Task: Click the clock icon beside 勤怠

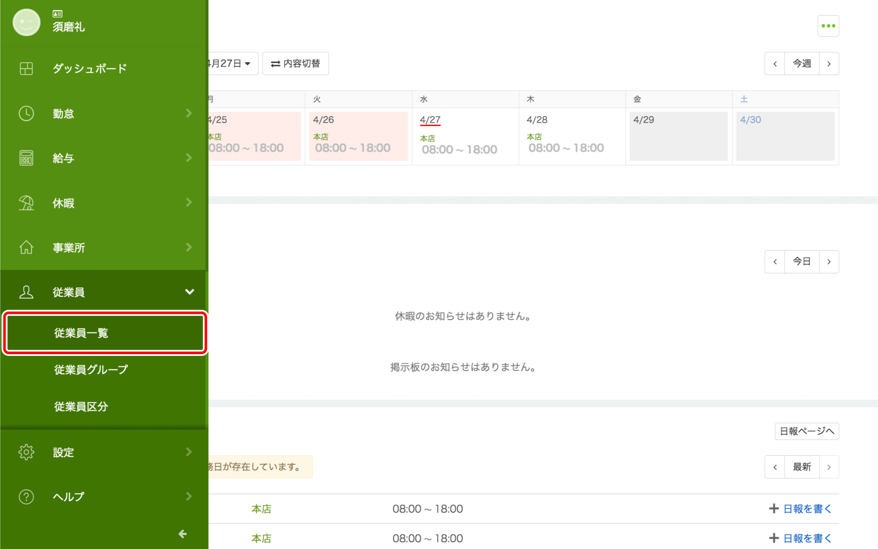Action: (x=26, y=113)
